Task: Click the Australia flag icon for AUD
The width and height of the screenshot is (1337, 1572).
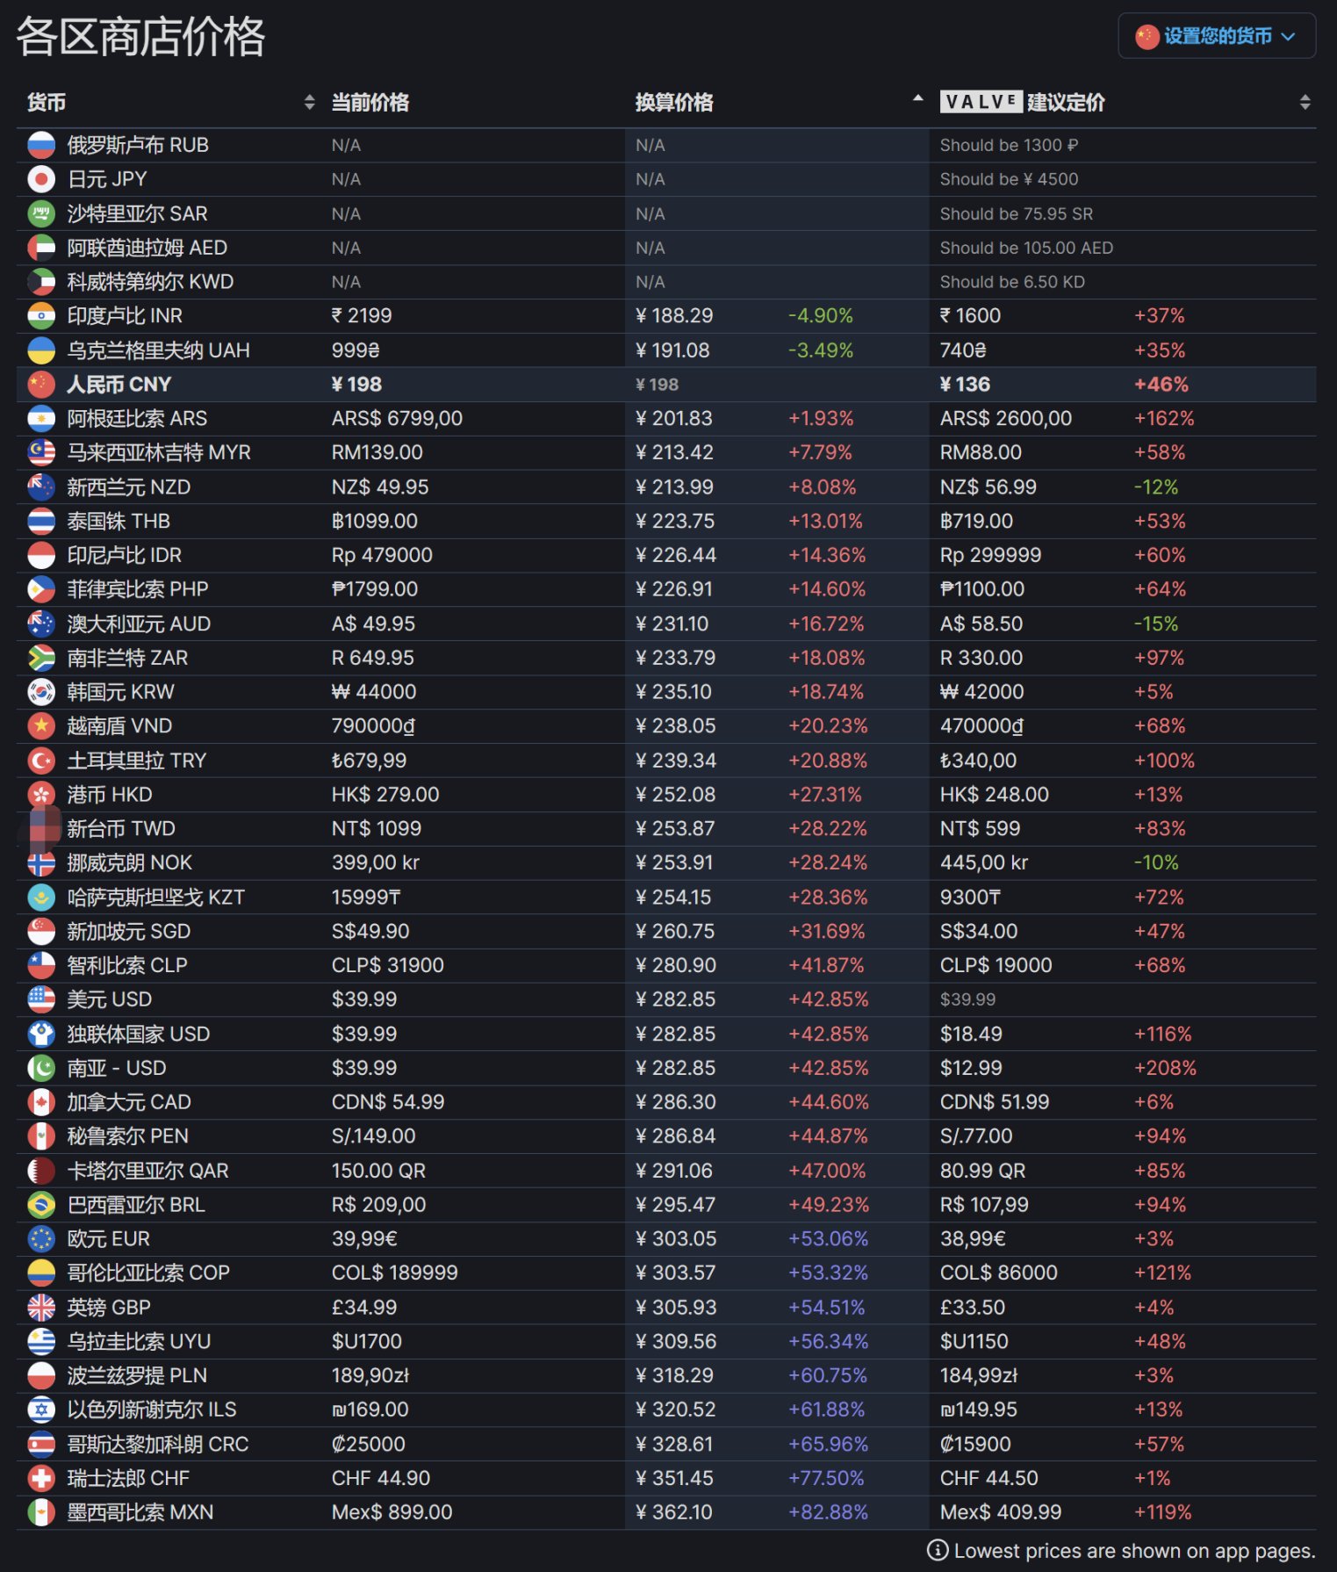Action: pyautogui.click(x=41, y=624)
